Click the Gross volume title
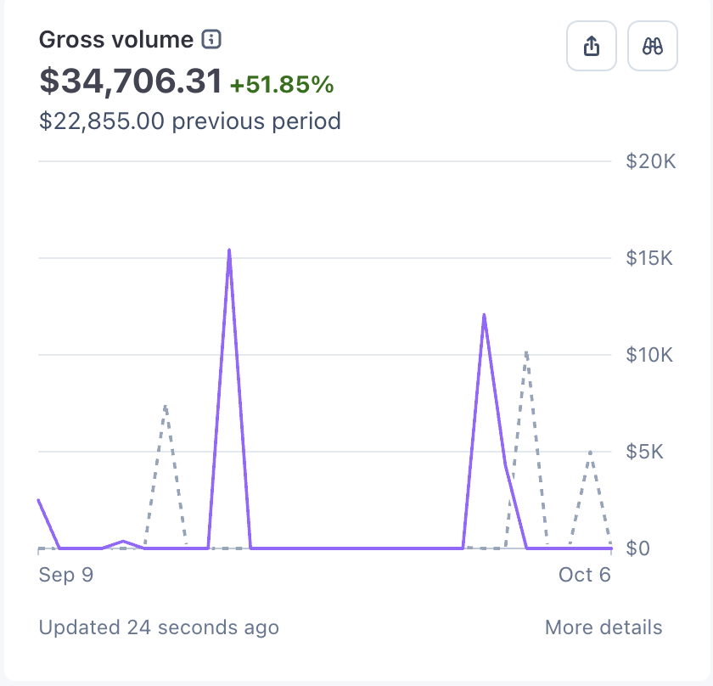713x686 pixels. pos(116,40)
